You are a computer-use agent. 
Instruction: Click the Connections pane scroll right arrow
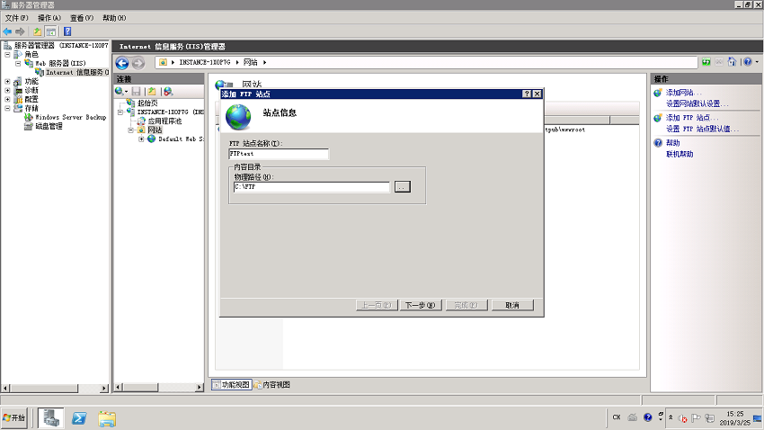(200, 387)
